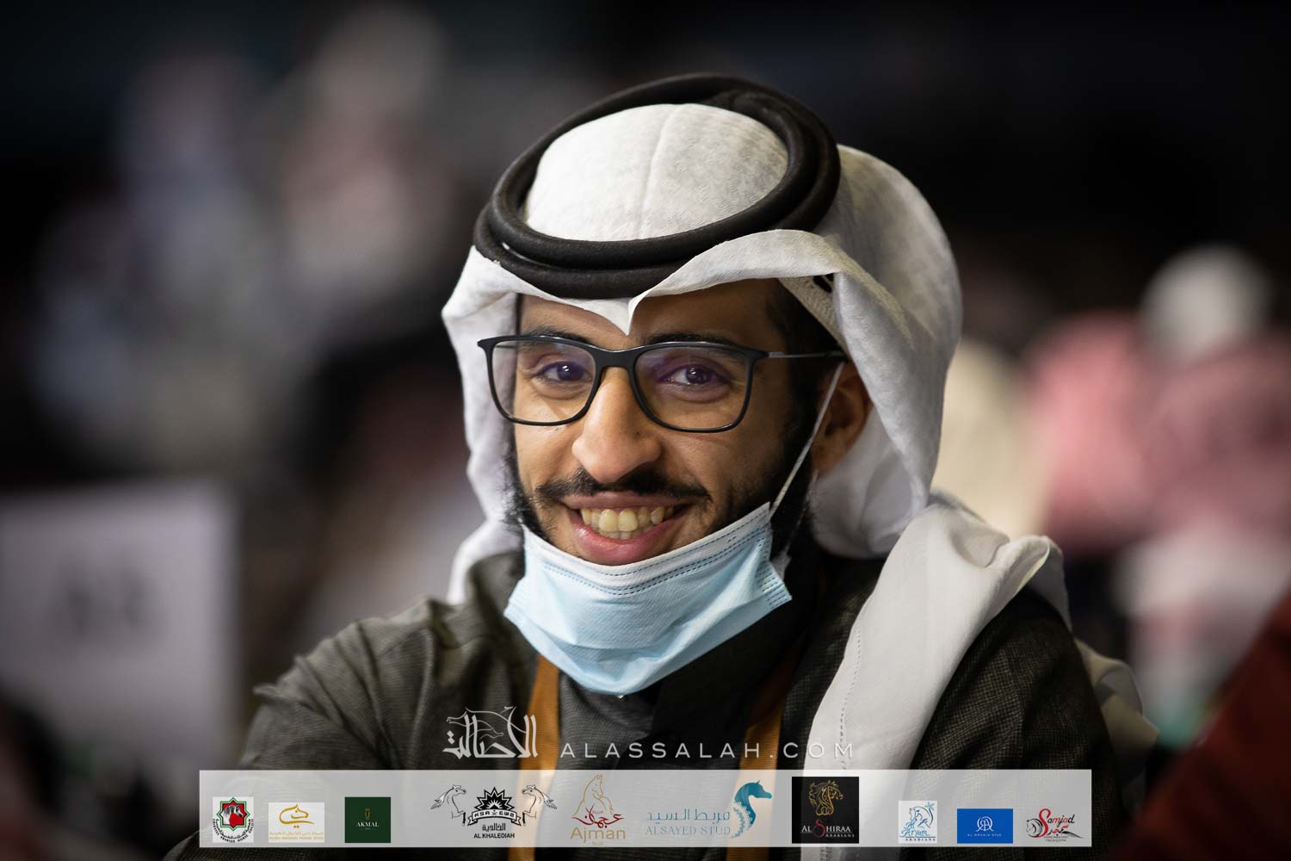This screenshot has width=1291, height=861.
Task: Click the Arabic calligraphy watermark logo
Action: click(491, 734)
